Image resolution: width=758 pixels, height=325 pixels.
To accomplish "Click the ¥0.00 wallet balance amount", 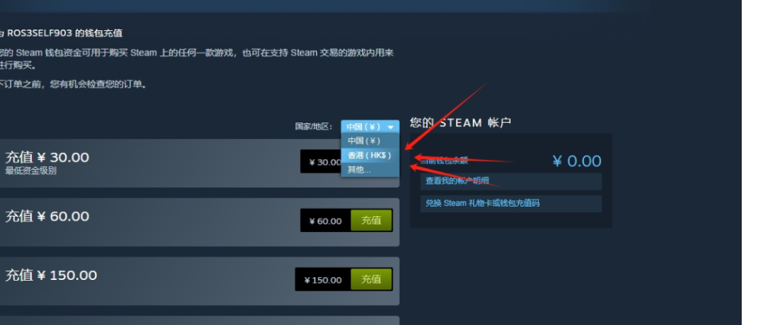I will [x=577, y=161].
